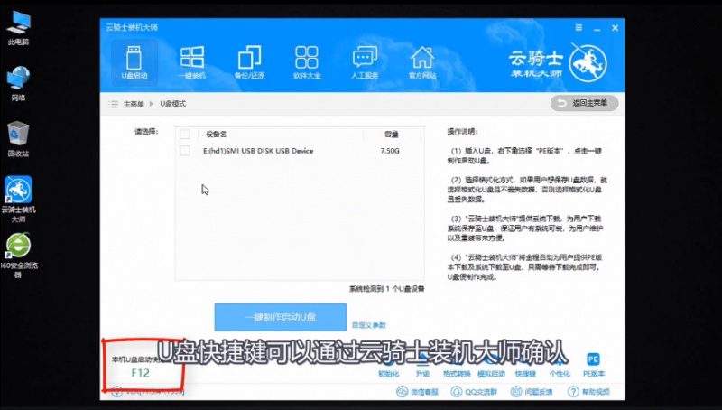Image resolution: width=722 pixels, height=410 pixels.
Task: Open the 回收站 recycle bin icon
Action: pos(18,139)
